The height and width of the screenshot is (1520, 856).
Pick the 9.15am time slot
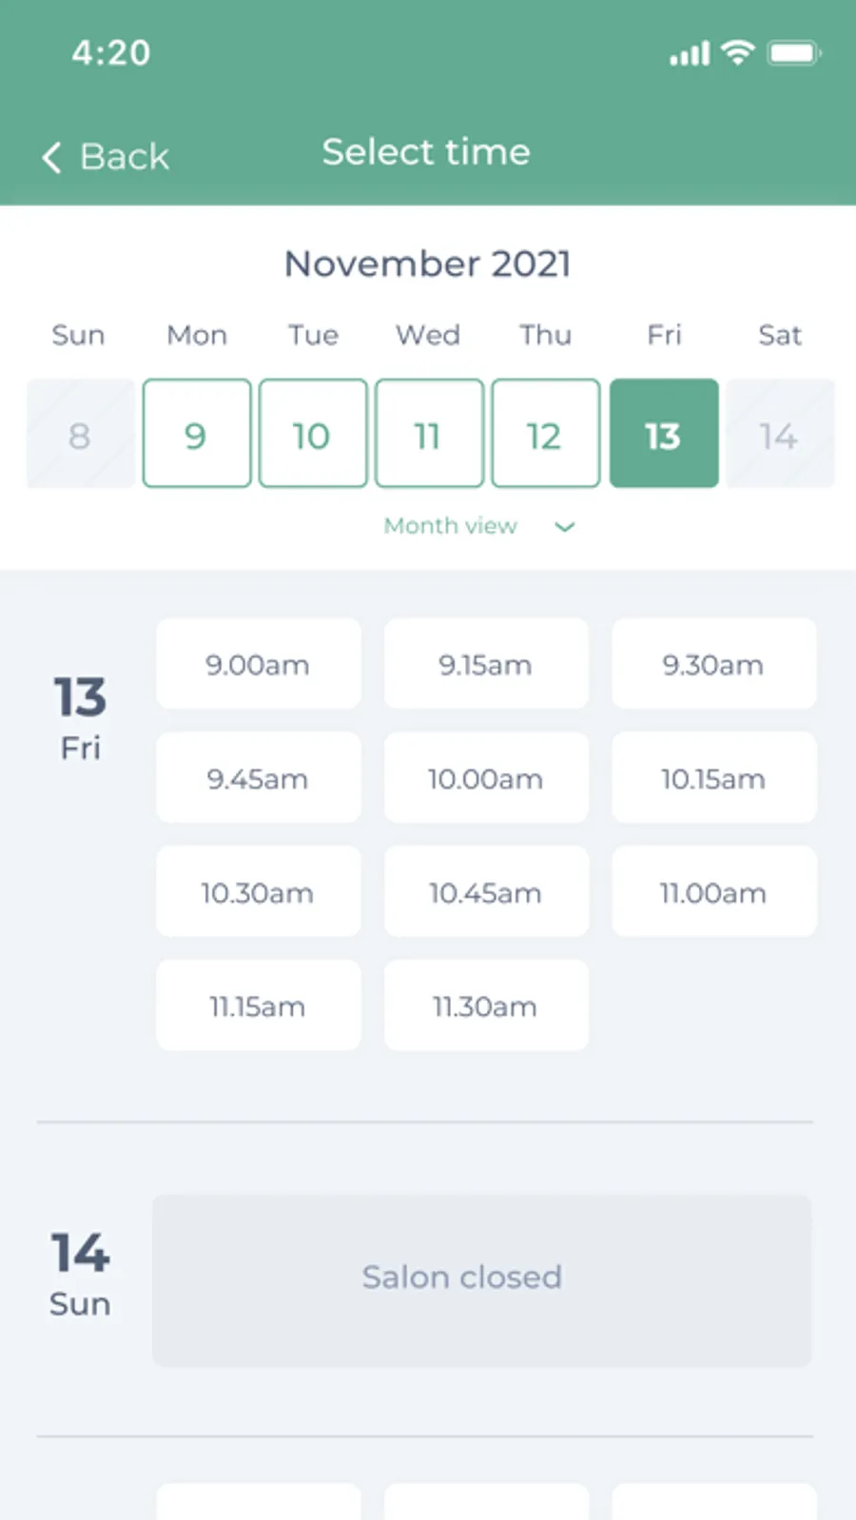tap(486, 664)
